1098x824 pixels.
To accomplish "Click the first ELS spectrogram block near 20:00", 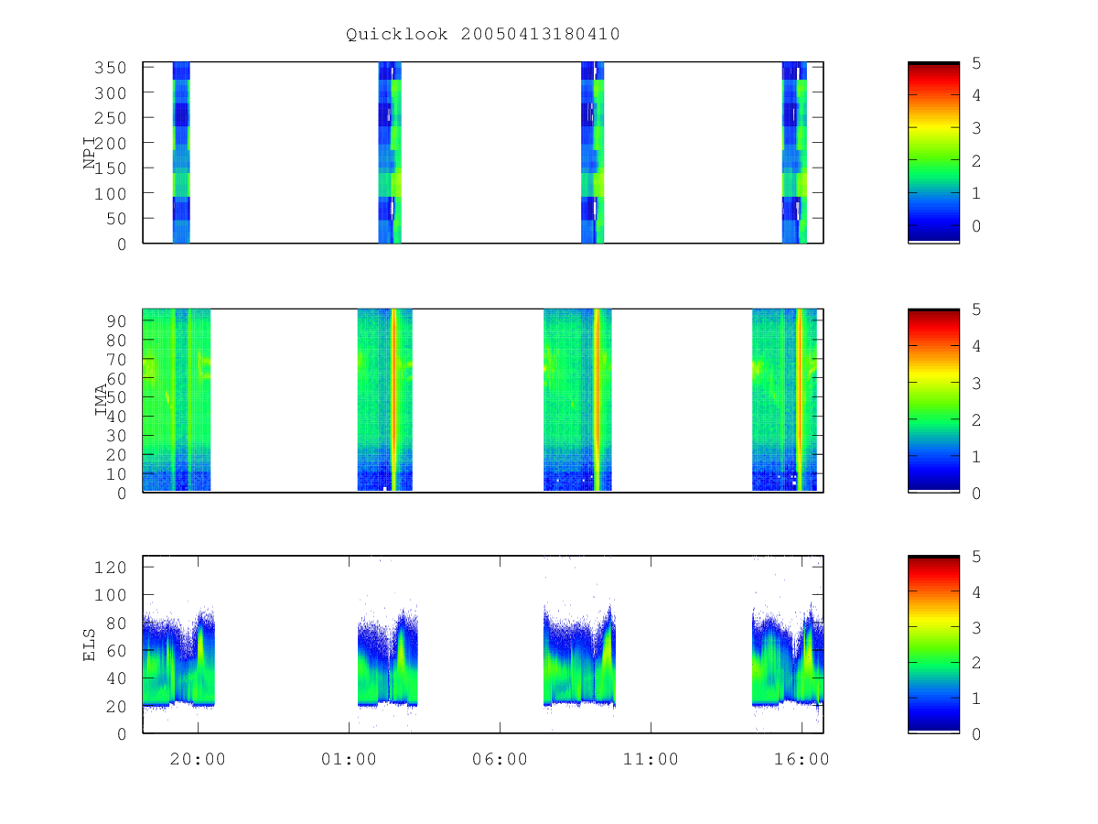I will pyautogui.click(x=178, y=657).
